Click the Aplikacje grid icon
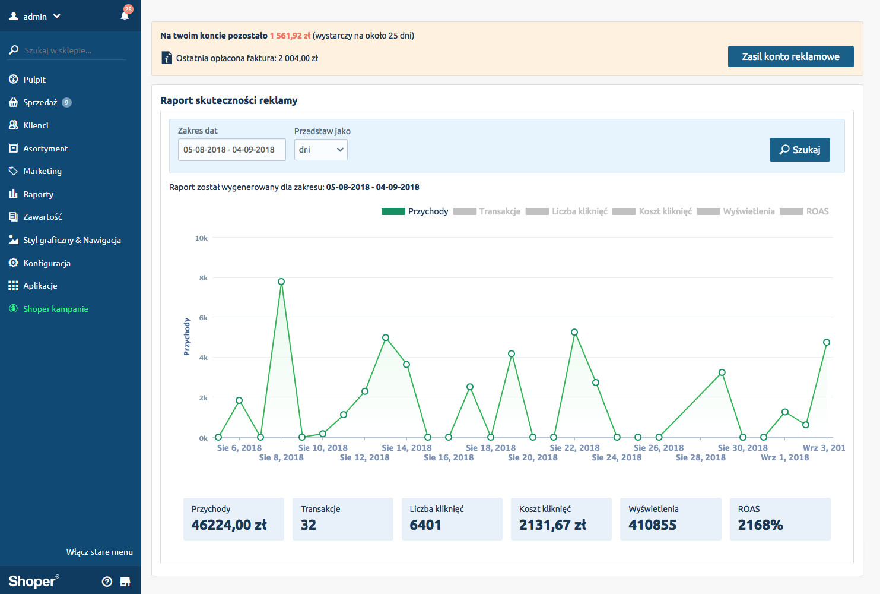The image size is (880, 594). tap(13, 286)
